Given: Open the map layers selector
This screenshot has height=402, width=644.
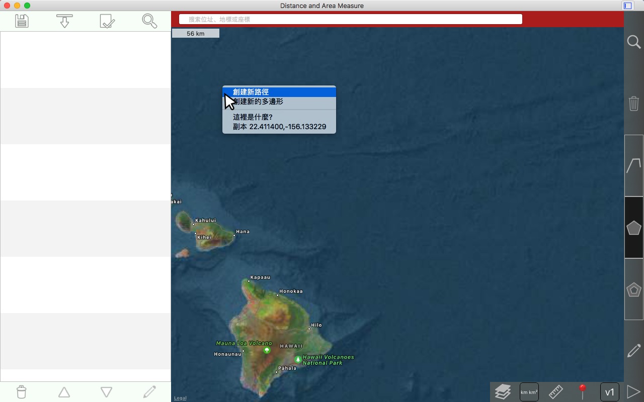Looking at the screenshot, I should pos(503,391).
